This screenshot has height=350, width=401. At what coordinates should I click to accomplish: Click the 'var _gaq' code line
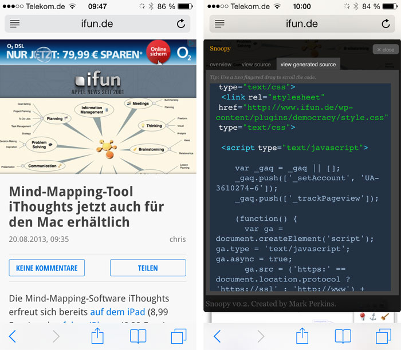pos(288,168)
